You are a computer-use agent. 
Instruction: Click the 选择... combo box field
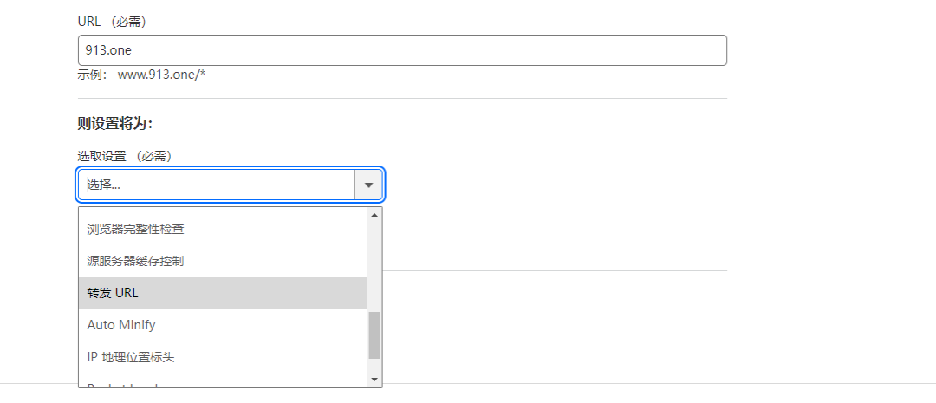tap(217, 185)
